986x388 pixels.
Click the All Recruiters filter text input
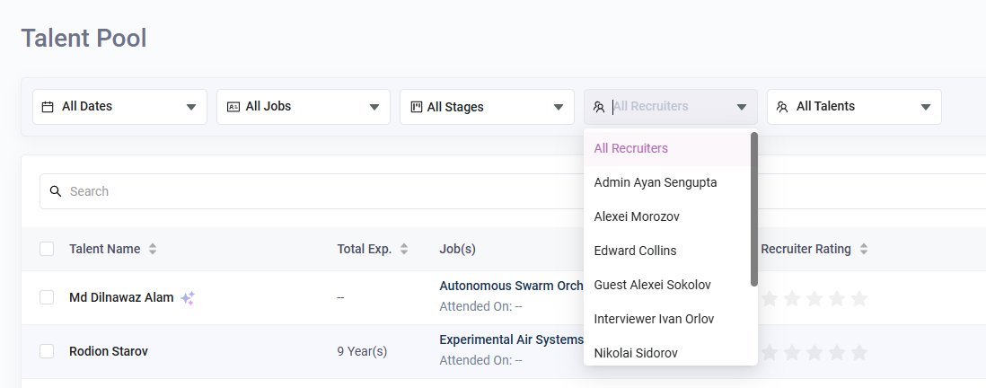coord(671,107)
